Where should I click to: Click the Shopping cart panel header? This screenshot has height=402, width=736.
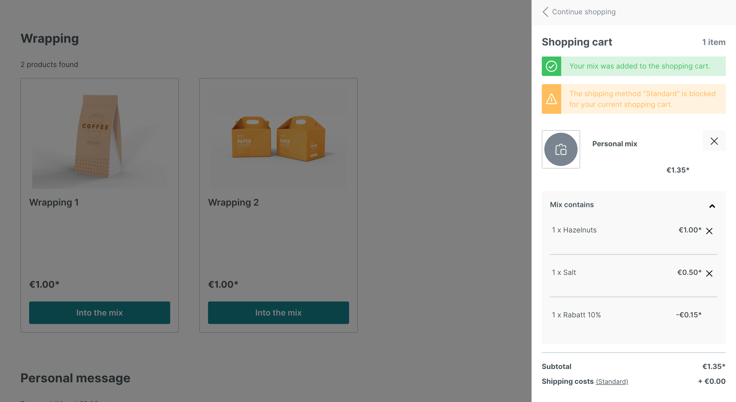[634, 42]
